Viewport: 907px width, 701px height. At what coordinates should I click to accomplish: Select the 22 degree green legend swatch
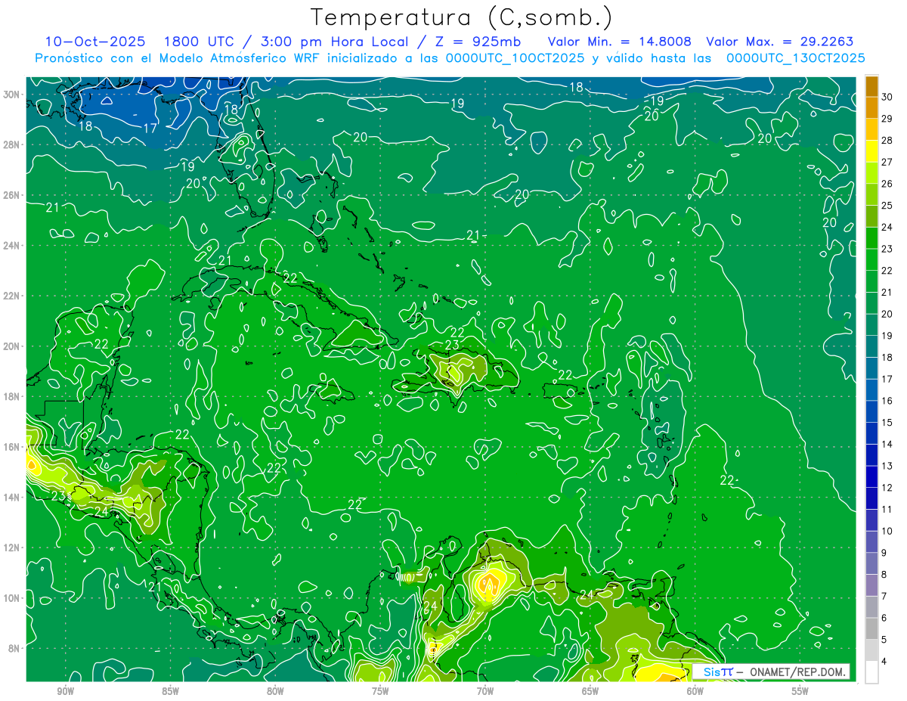tap(871, 260)
